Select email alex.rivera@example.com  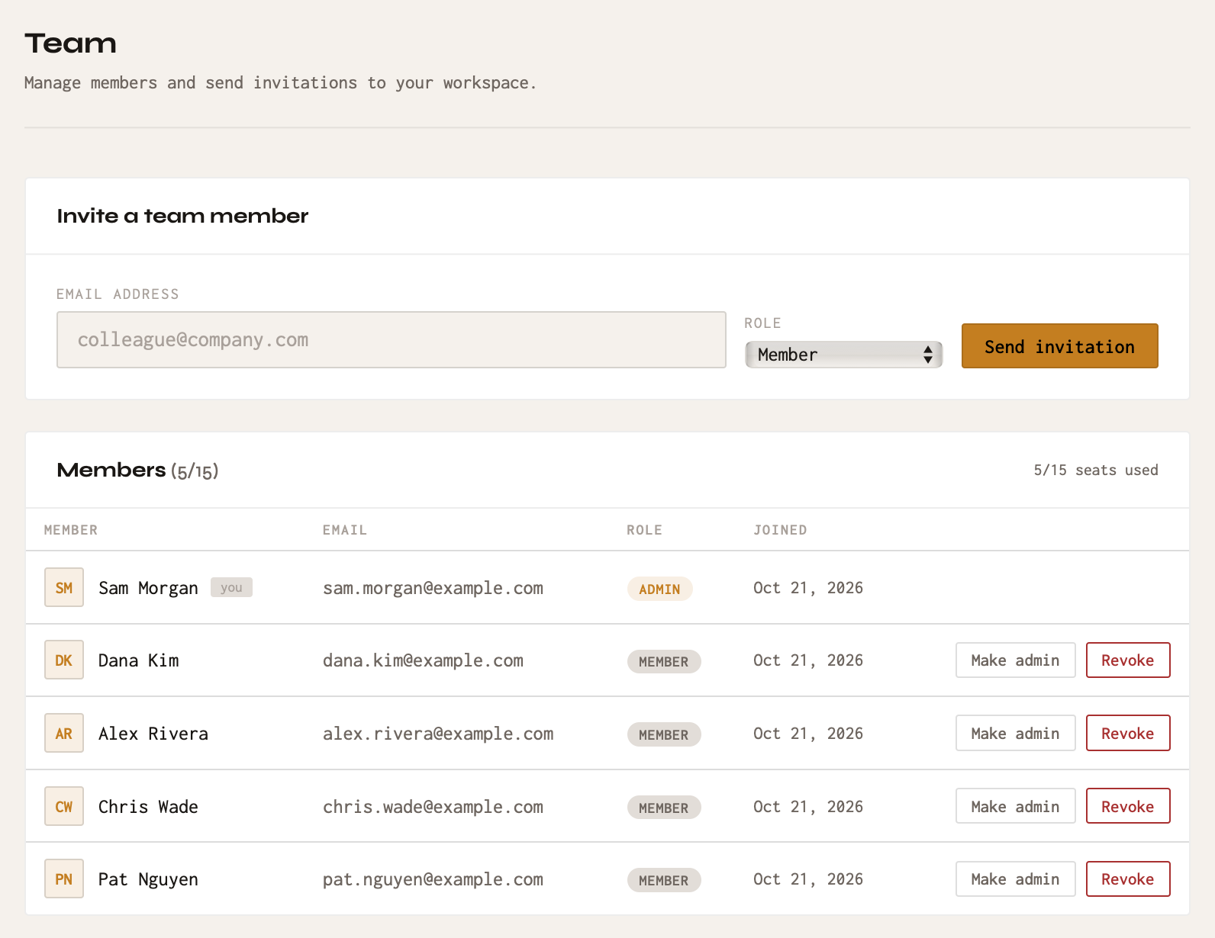click(438, 734)
